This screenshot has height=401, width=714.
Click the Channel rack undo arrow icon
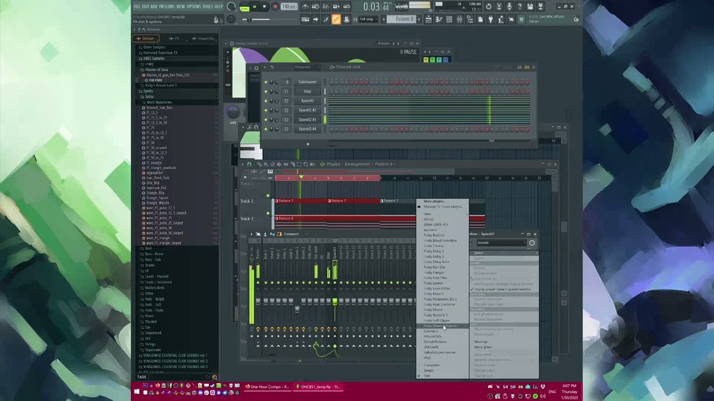tap(272, 67)
